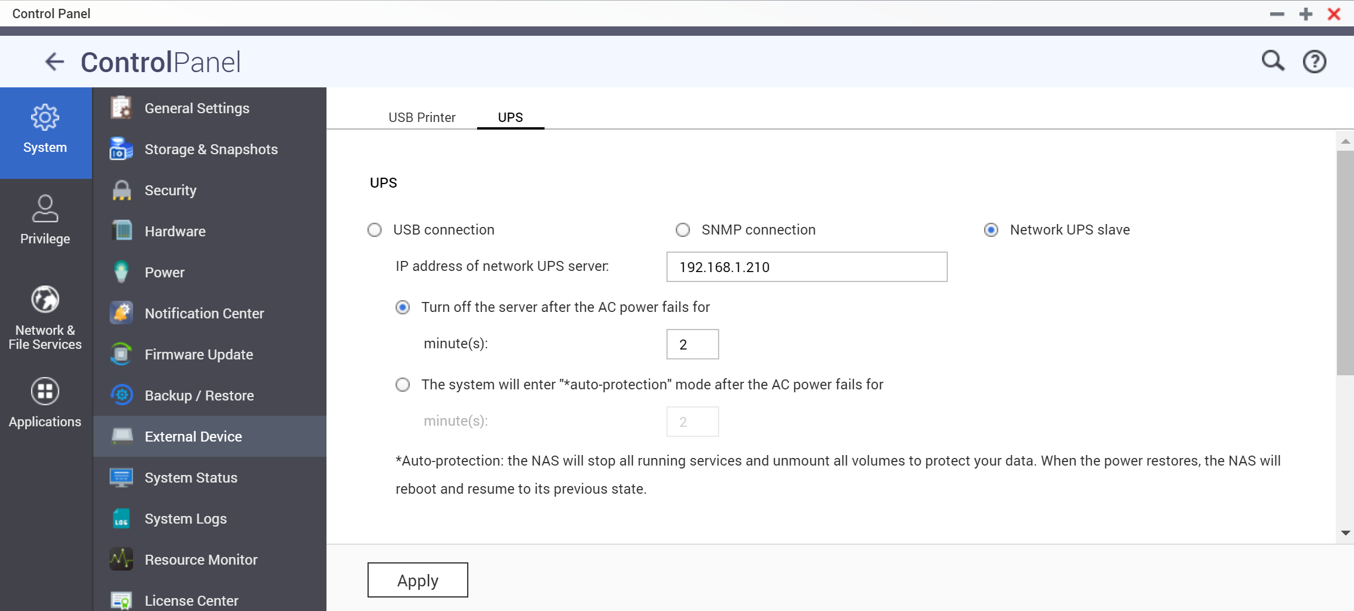
Task: Click the turn-off minutes input field
Action: (692, 344)
